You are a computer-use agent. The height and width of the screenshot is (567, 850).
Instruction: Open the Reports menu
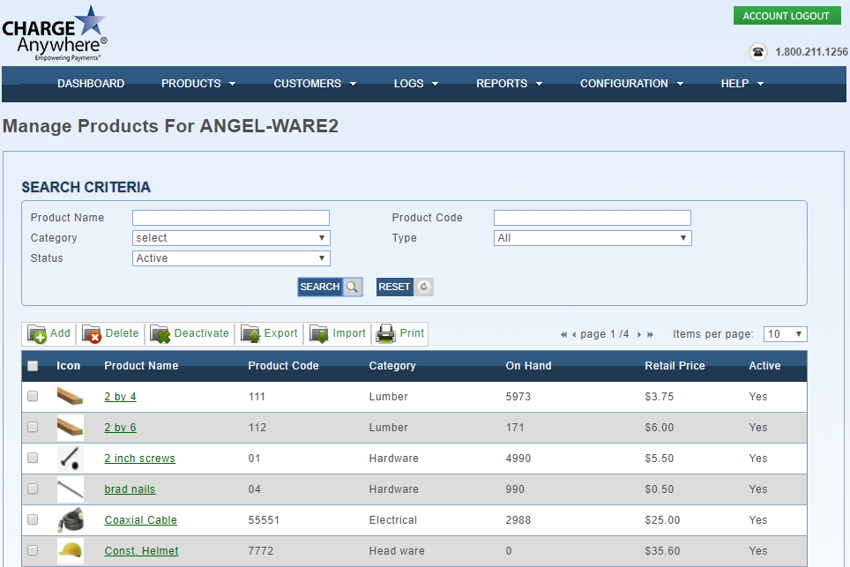click(x=509, y=84)
